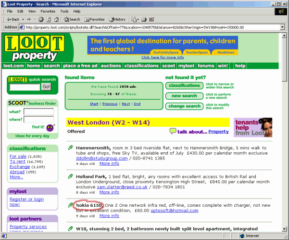Click paperclip icon beside Nokia 6150 ad
This screenshot has width=289, height=240.
tap(70, 205)
